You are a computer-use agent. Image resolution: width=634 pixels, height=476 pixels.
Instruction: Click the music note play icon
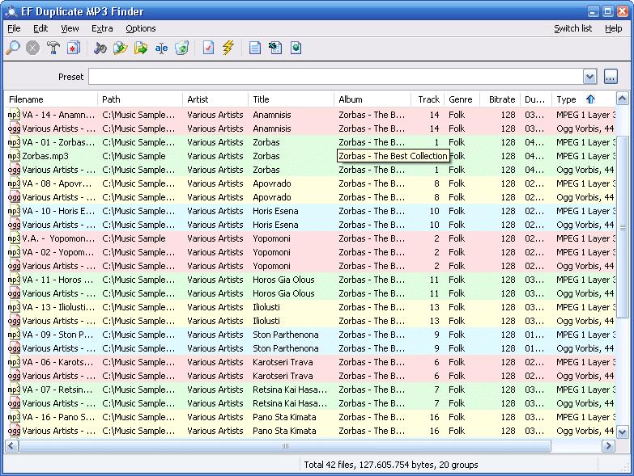pos(100,48)
